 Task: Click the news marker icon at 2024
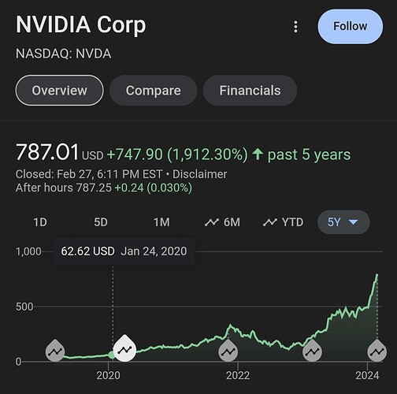tap(377, 350)
